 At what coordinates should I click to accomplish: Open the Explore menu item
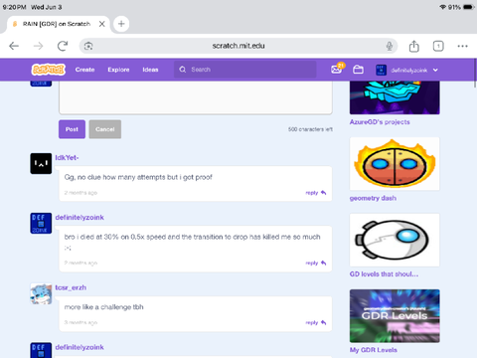[118, 70]
